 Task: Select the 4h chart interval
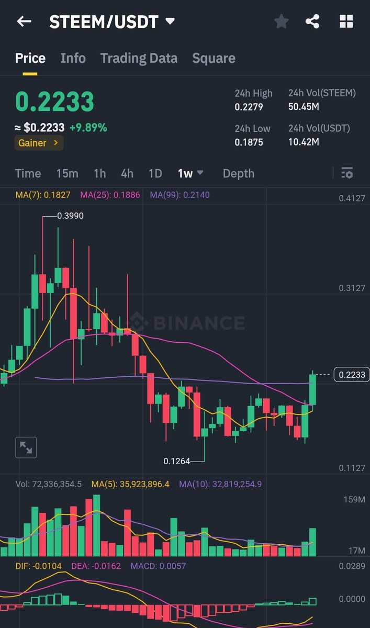pyautogui.click(x=127, y=173)
